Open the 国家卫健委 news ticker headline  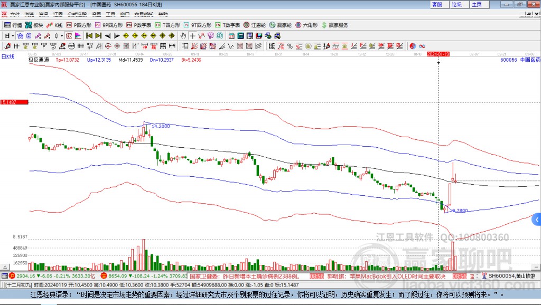point(244,276)
